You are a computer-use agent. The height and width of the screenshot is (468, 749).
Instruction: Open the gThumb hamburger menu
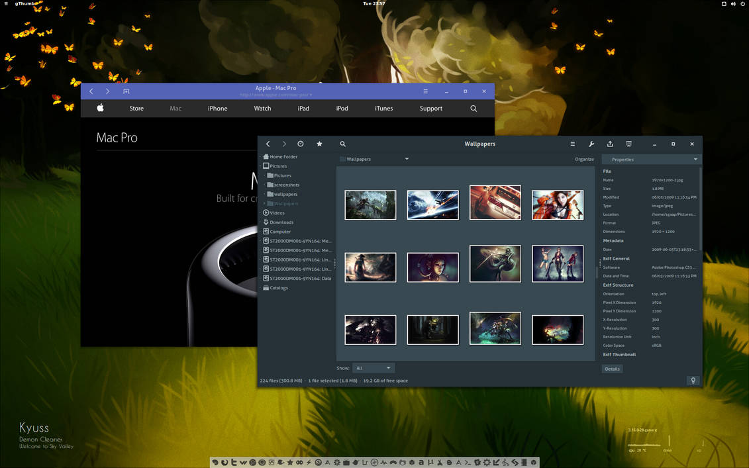573,144
